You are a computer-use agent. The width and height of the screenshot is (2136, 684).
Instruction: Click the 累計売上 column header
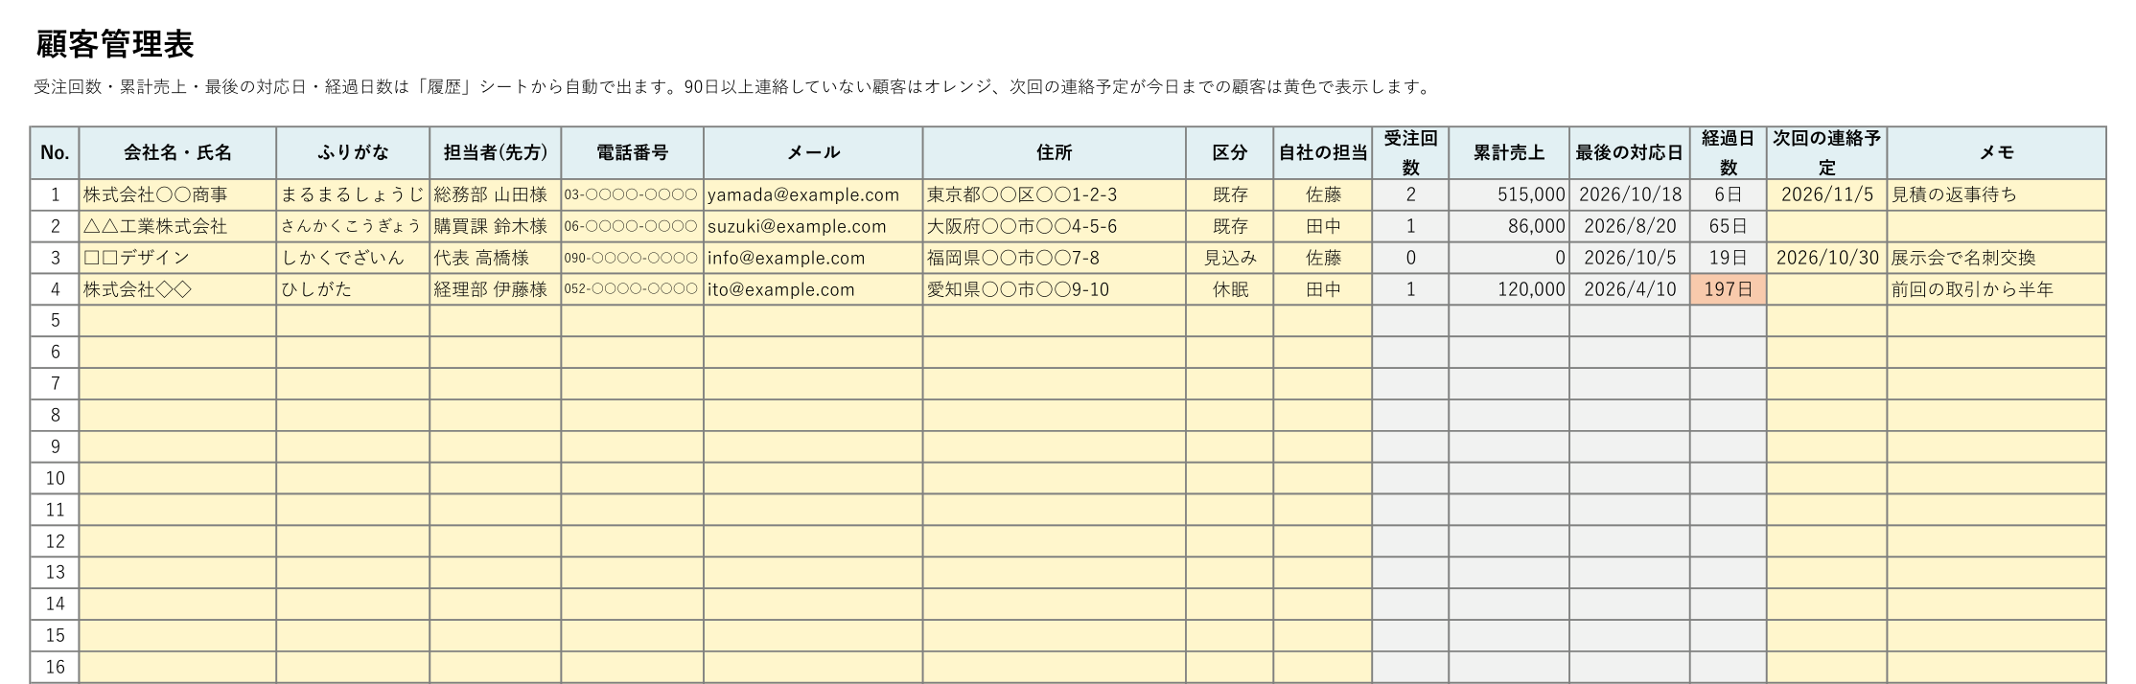click(1509, 152)
